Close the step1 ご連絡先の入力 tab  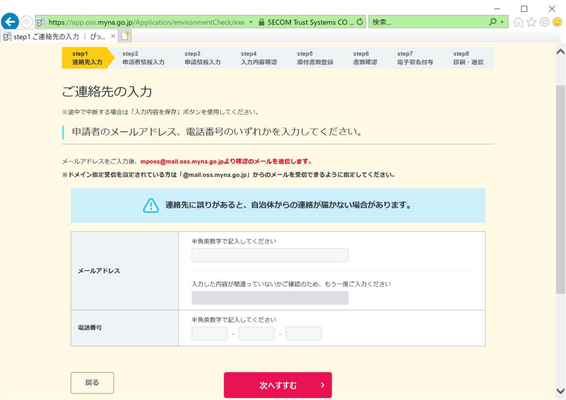coord(113,36)
